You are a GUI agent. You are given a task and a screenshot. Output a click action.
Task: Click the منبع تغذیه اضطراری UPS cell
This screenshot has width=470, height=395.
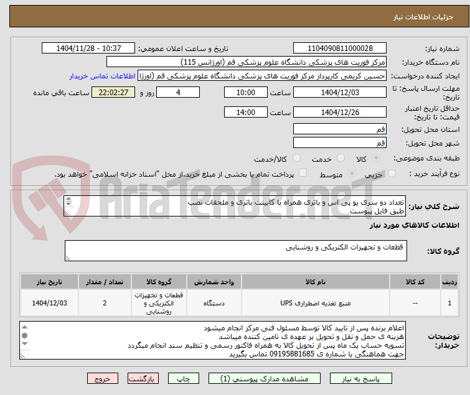point(316,303)
